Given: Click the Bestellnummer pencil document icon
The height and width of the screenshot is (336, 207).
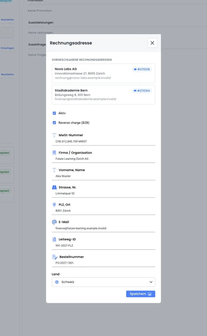Looking at the screenshot, I should [55, 257].
